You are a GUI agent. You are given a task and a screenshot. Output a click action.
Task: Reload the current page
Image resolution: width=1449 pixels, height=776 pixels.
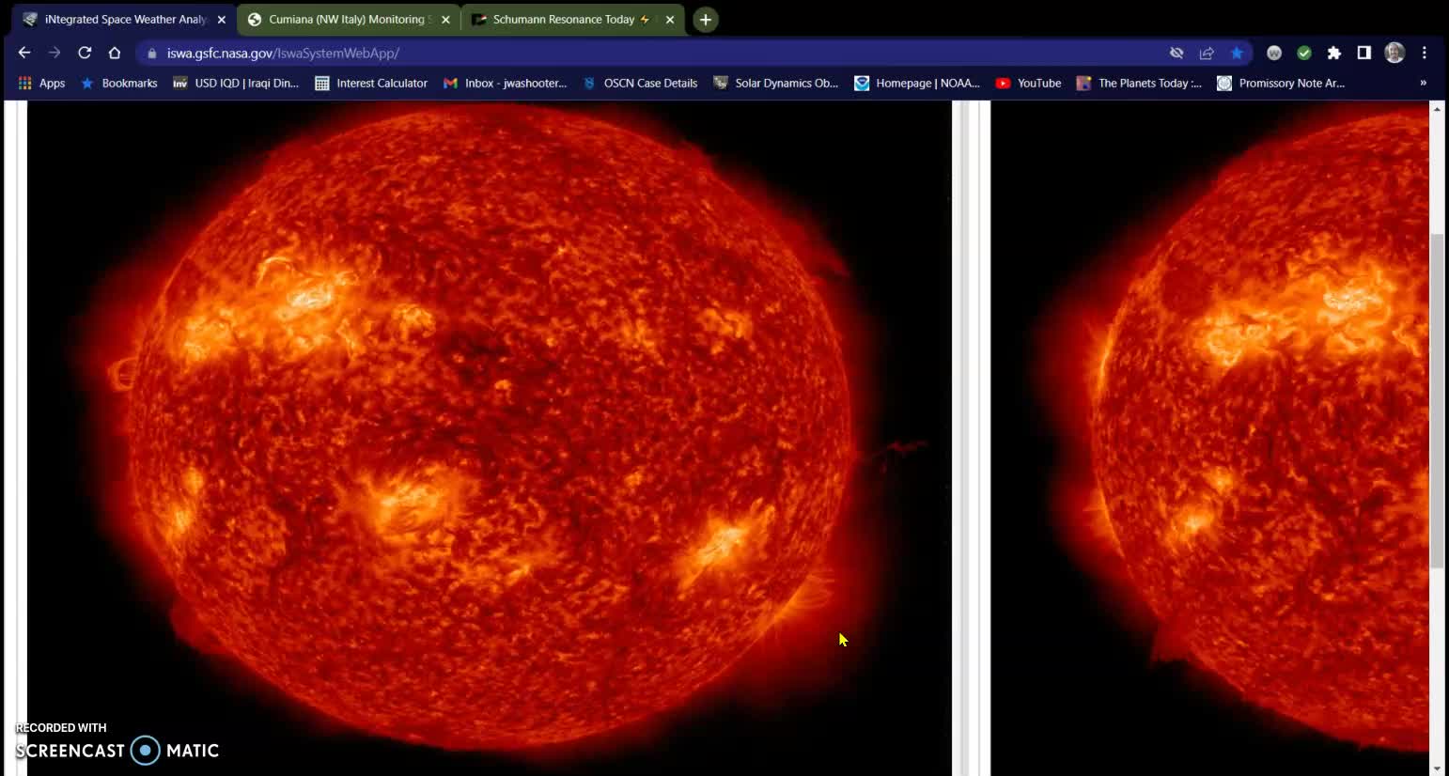tap(85, 53)
